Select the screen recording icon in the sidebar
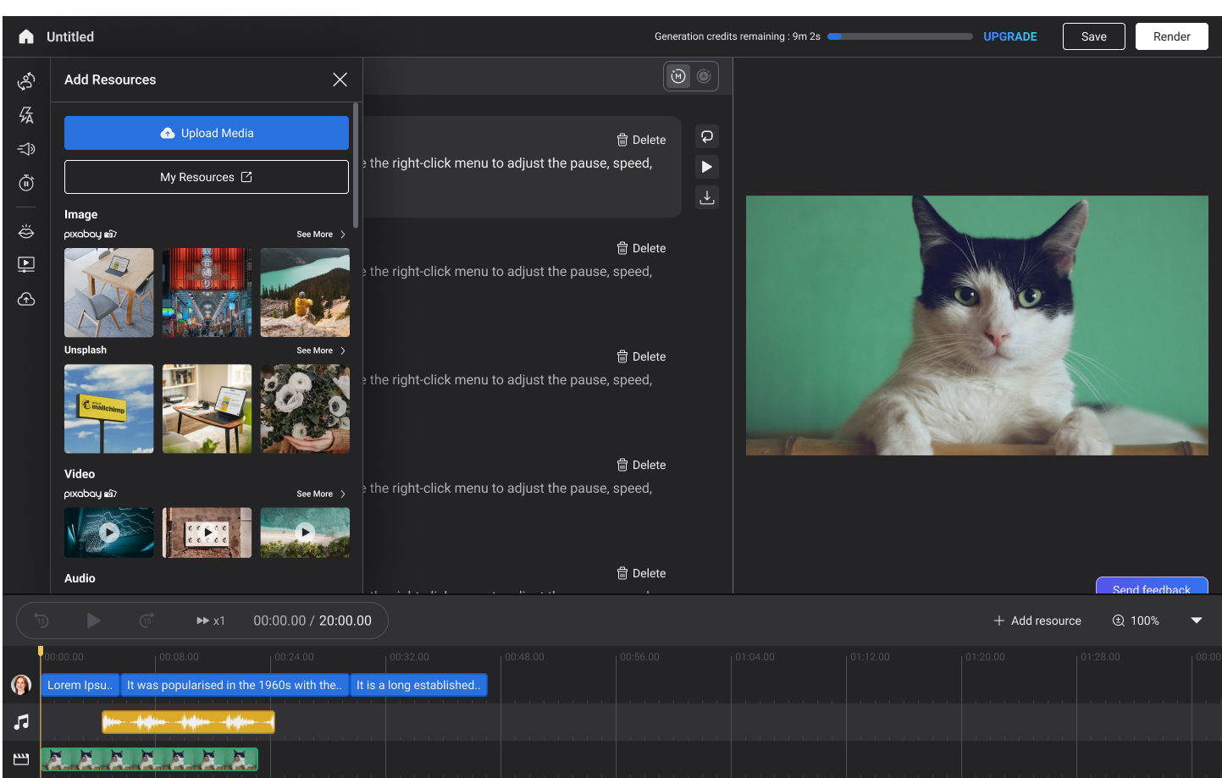 [x=25, y=264]
